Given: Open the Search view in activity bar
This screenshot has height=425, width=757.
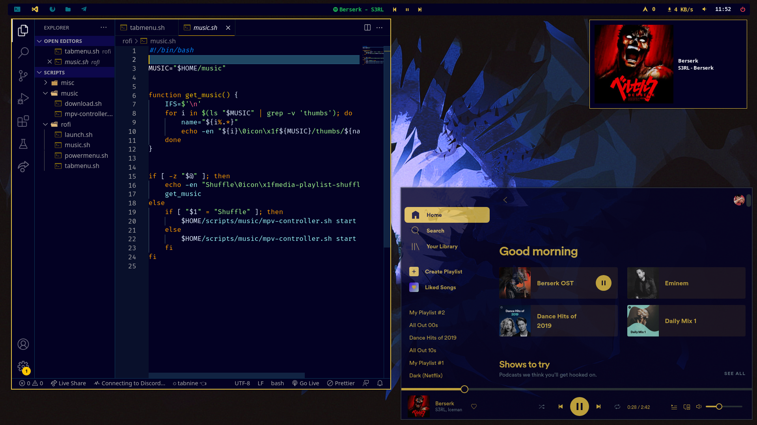Looking at the screenshot, I should click(x=23, y=52).
